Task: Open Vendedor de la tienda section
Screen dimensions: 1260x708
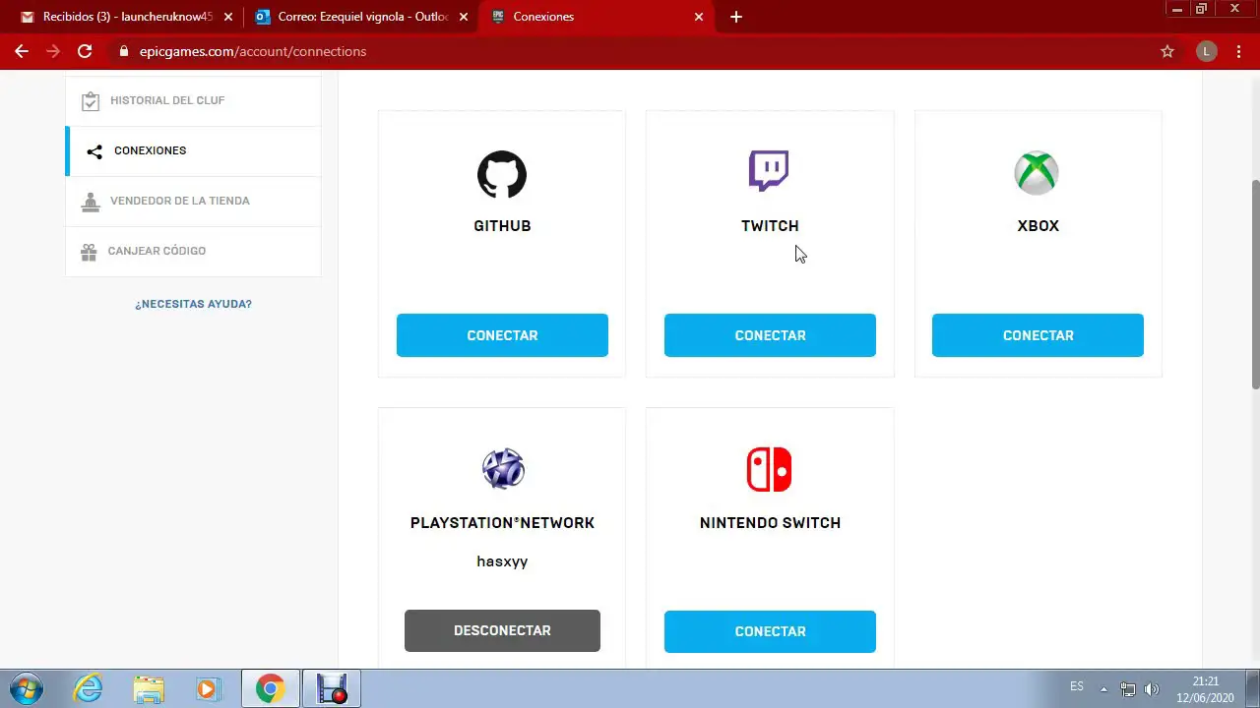Action: point(193,201)
